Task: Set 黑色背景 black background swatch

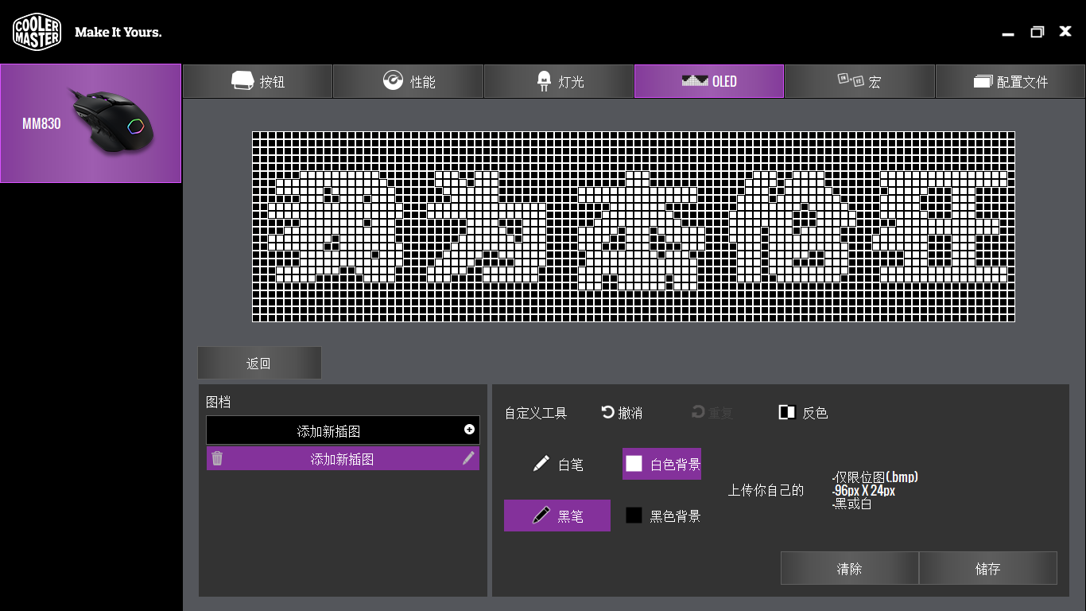Action: (634, 516)
